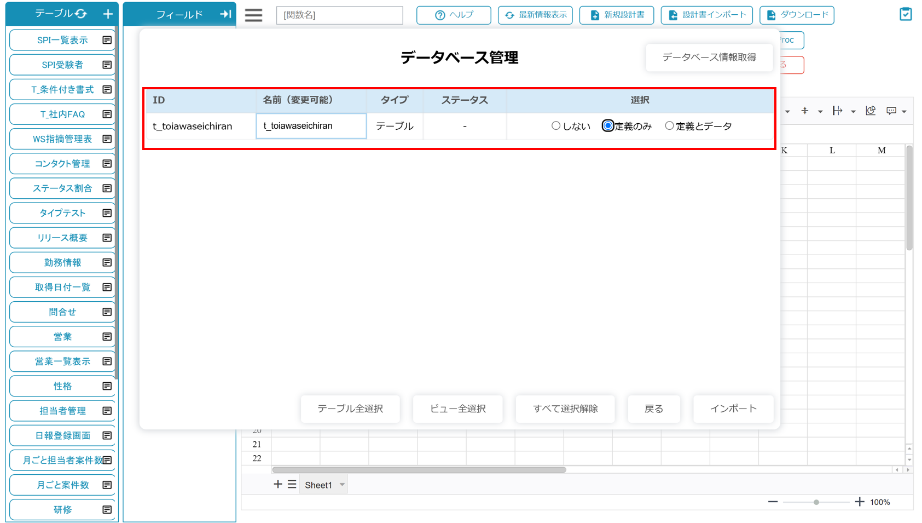Click the すべて選択解除 button

(565, 409)
